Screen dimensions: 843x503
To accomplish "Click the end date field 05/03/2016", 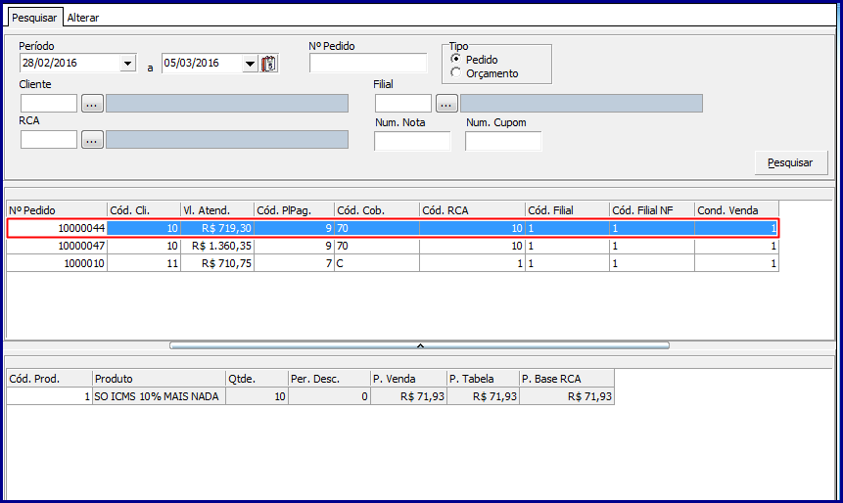I will (202, 63).
